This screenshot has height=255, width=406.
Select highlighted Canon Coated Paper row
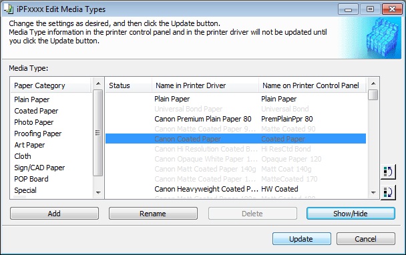pyautogui.click(x=236, y=139)
